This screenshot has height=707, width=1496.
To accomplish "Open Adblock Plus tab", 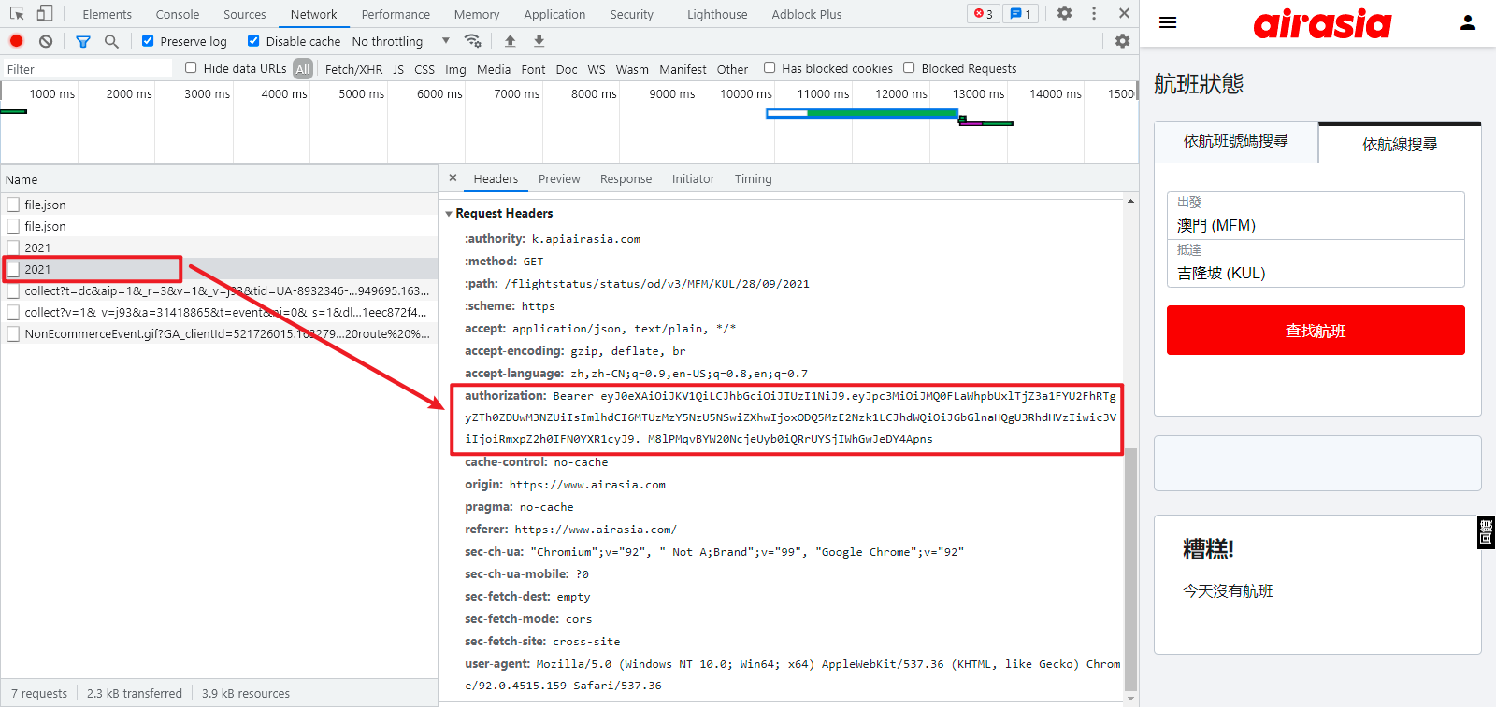I will (x=807, y=14).
